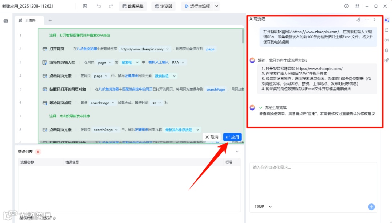392x223 pixels.
Task: Redo the last undone action
Action: pos(111,6)
